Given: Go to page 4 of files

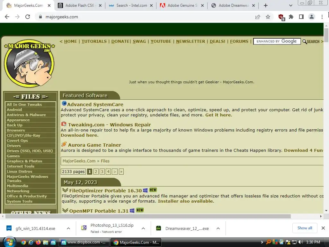Looking at the screenshot, I should coord(108,172).
